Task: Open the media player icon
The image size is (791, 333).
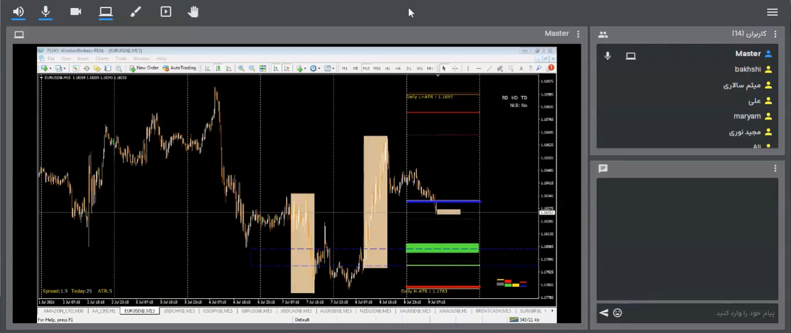Action: coord(166,12)
